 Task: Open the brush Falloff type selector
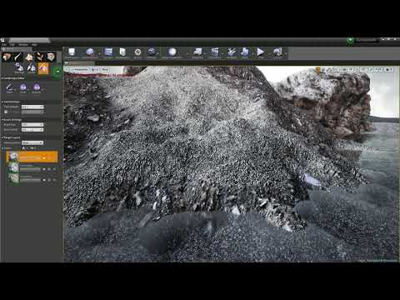tap(37, 87)
